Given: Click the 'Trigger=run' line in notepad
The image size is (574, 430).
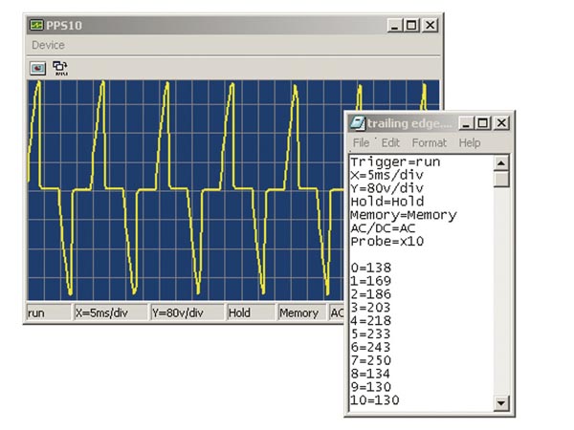Looking at the screenshot, I should click(x=395, y=162).
